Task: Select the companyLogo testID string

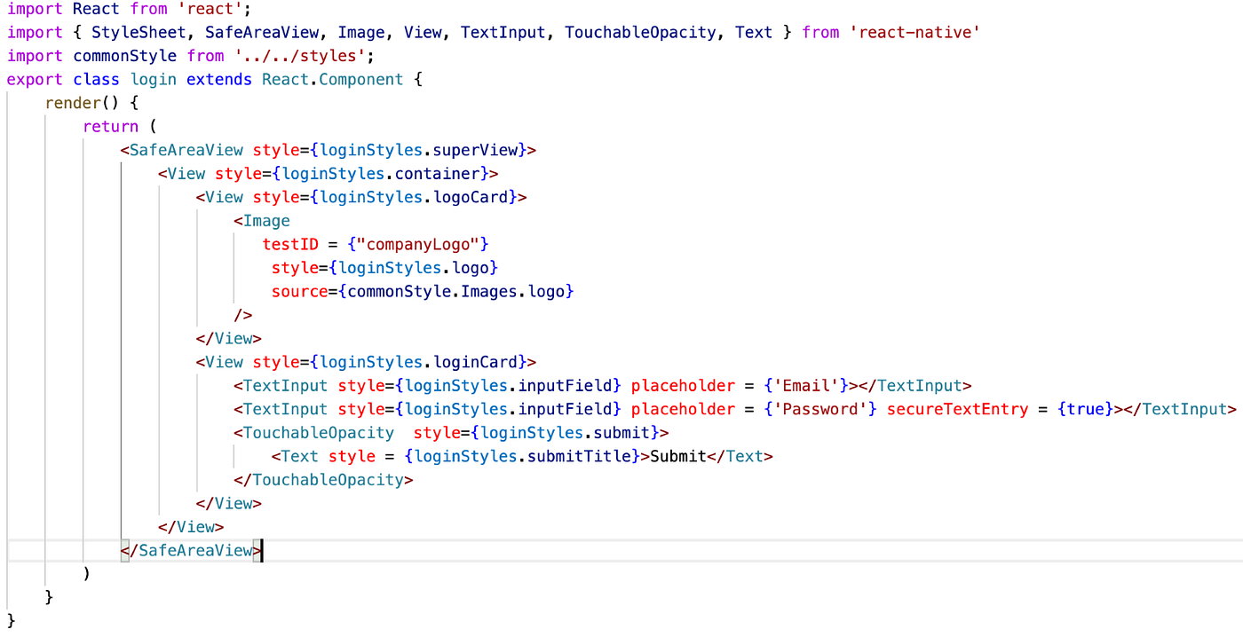Action: point(417,243)
